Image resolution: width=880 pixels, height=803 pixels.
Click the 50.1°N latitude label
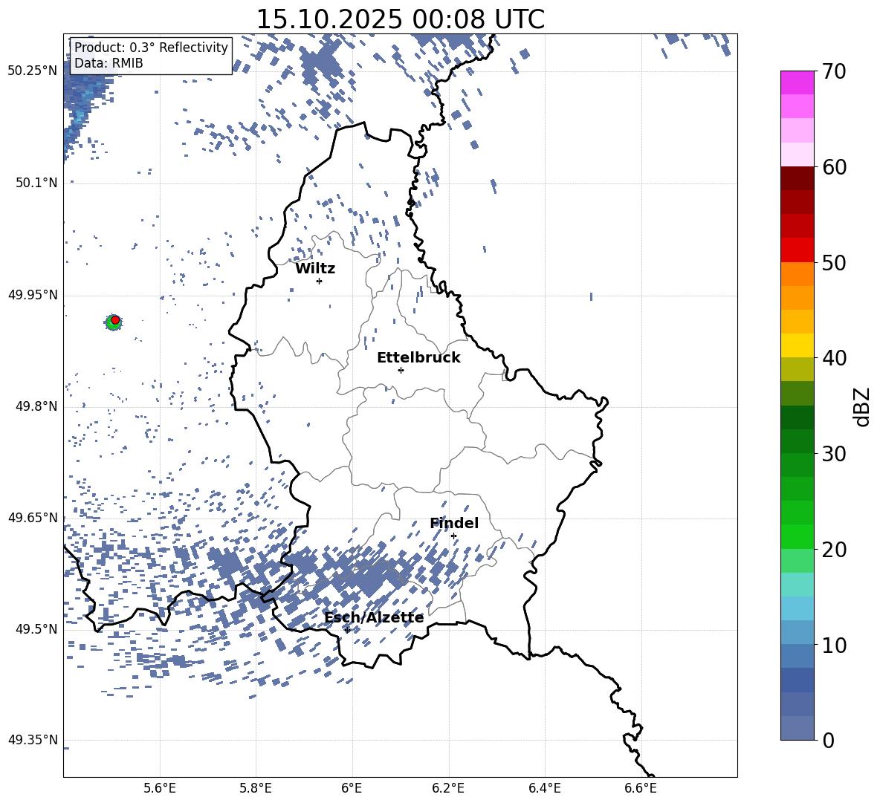point(36,183)
